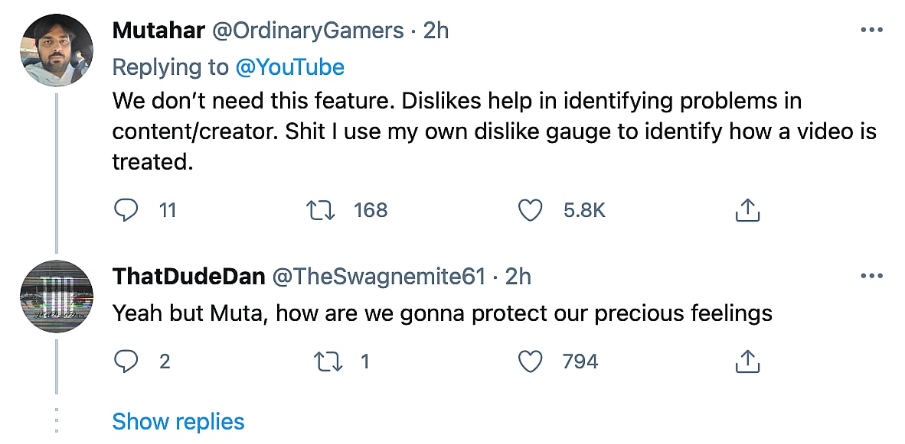This screenshot has height=444, width=905.
Task: Share Mutahar's tweet
Action: 747,210
